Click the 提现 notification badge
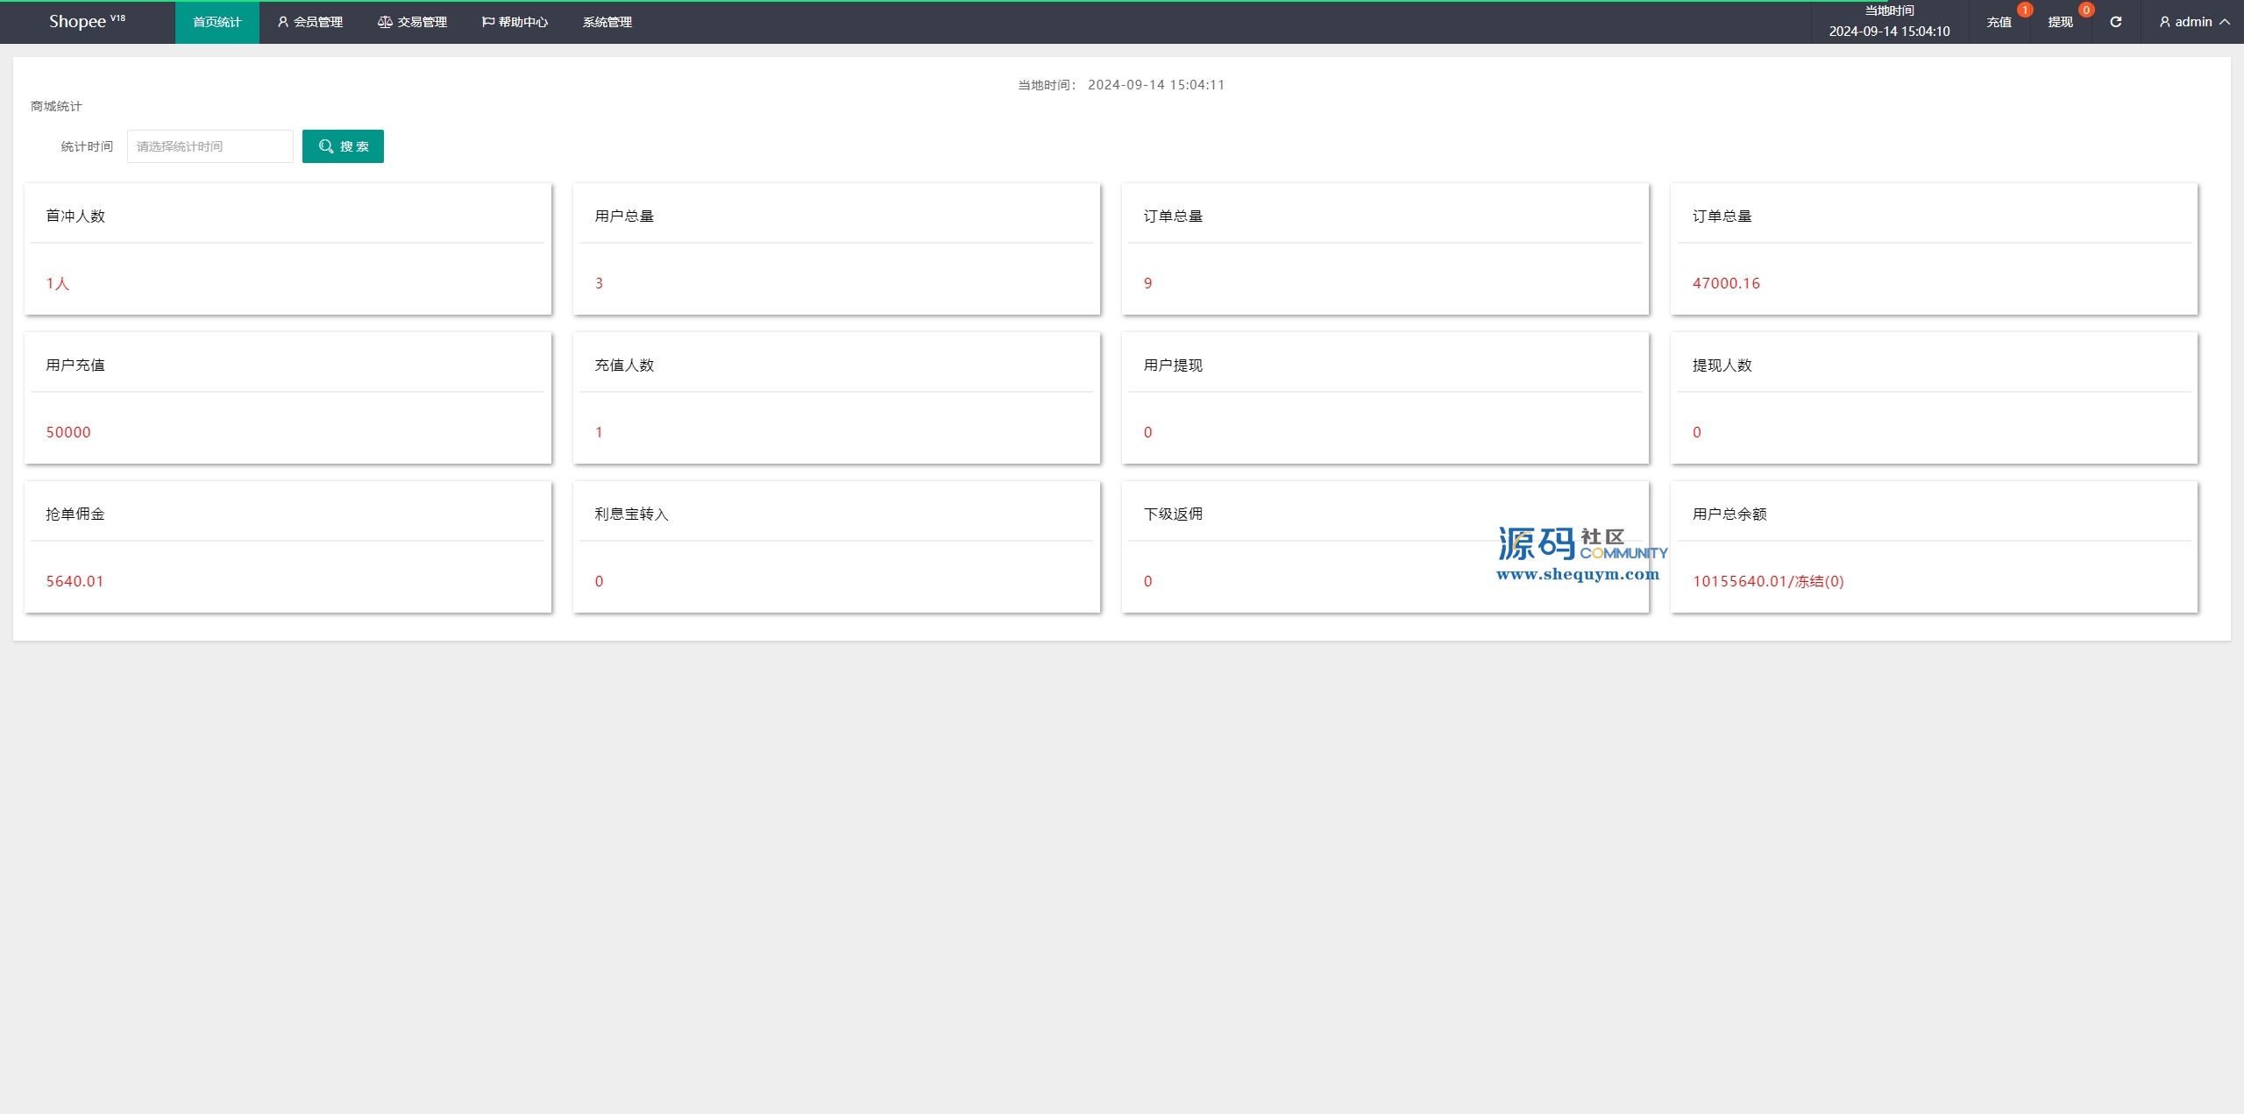Image resolution: width=2244 pixels, height=1114 pixels. pos(2086,11)
